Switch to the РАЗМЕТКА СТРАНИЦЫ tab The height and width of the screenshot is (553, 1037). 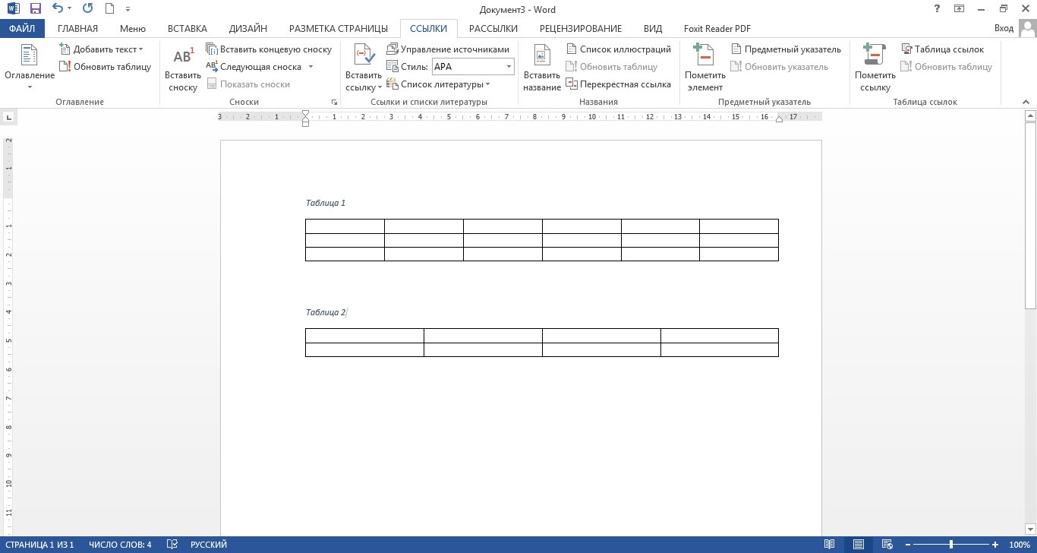(x=339, y=29)
